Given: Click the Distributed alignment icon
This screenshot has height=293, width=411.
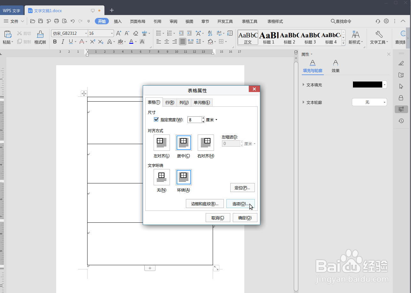Looking at the screenshot, I should coord(191,42).
